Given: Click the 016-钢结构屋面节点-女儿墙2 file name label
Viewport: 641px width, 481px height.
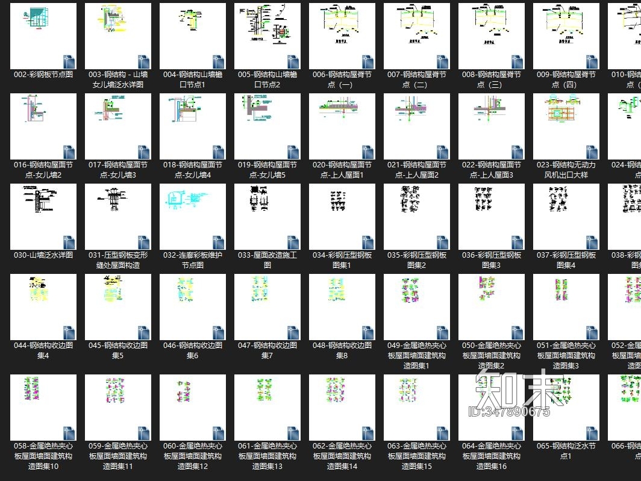Looking at the screenshot, I should point(43,170).
